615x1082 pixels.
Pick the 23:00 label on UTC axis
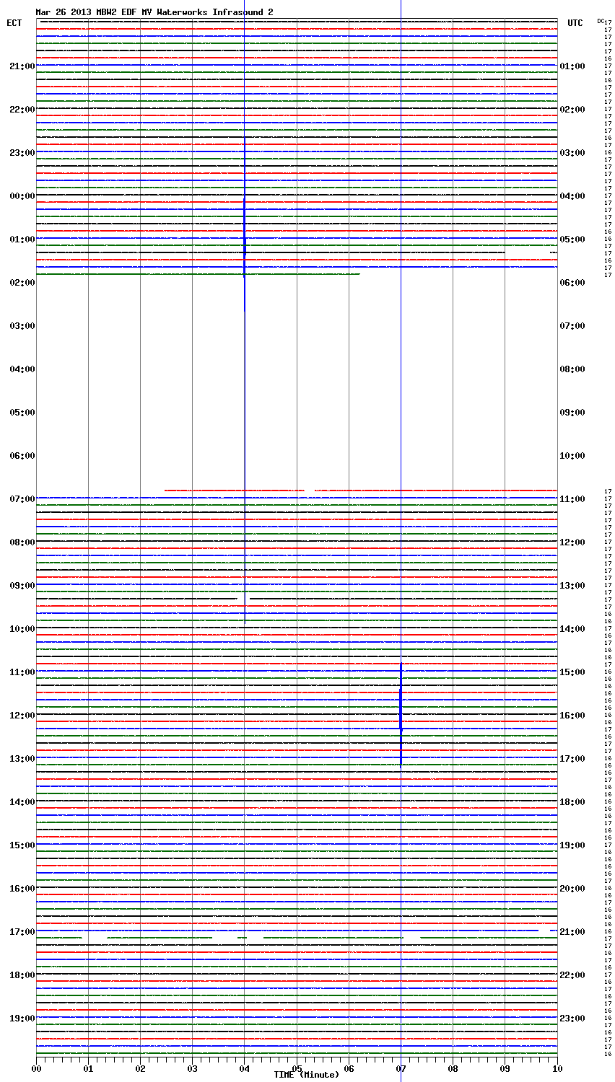(x=572, y=1019)
